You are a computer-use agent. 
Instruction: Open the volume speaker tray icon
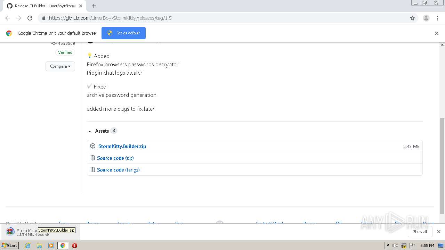pyautogui.click(x=395, y=245)
